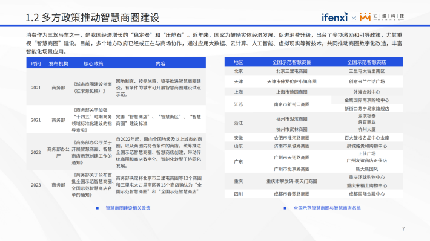Click the 全国示范智慧商圈 column header
This screenshot has height=241, width=430.
click(x=291, y=62)
